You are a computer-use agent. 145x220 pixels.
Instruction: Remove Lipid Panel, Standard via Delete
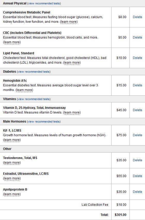tap(138, 58)
